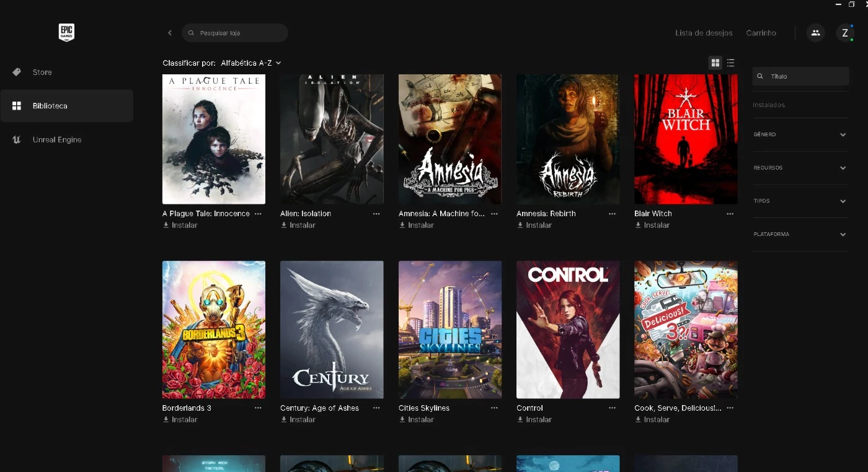This screenshot has width=868, height=472.
Task: Install Cities Skylines
Action: 416,420
